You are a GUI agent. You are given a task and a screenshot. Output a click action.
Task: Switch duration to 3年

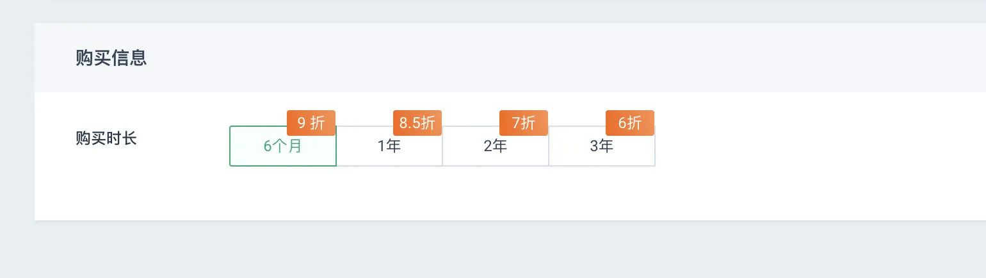point(602,146)
